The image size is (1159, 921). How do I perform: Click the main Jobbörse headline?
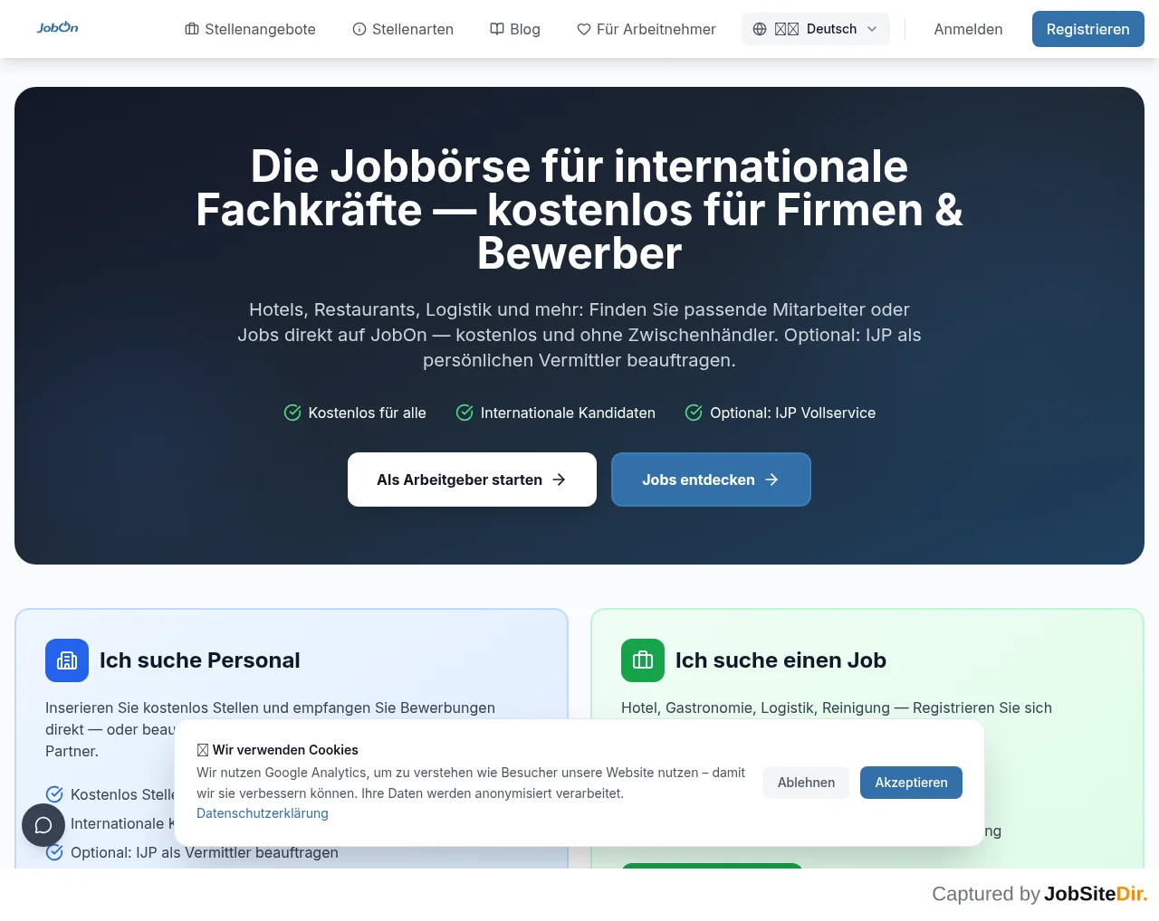tap(579, 210)
